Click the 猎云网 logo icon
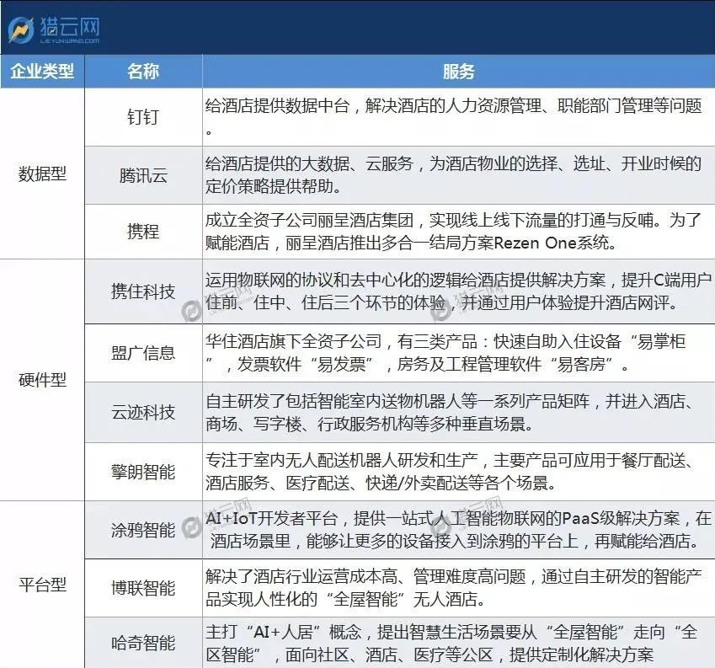This screenshot has height=668, width=715. point(20,29)
